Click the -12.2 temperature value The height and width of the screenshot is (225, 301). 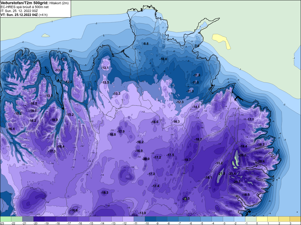(x=69, y=82)
